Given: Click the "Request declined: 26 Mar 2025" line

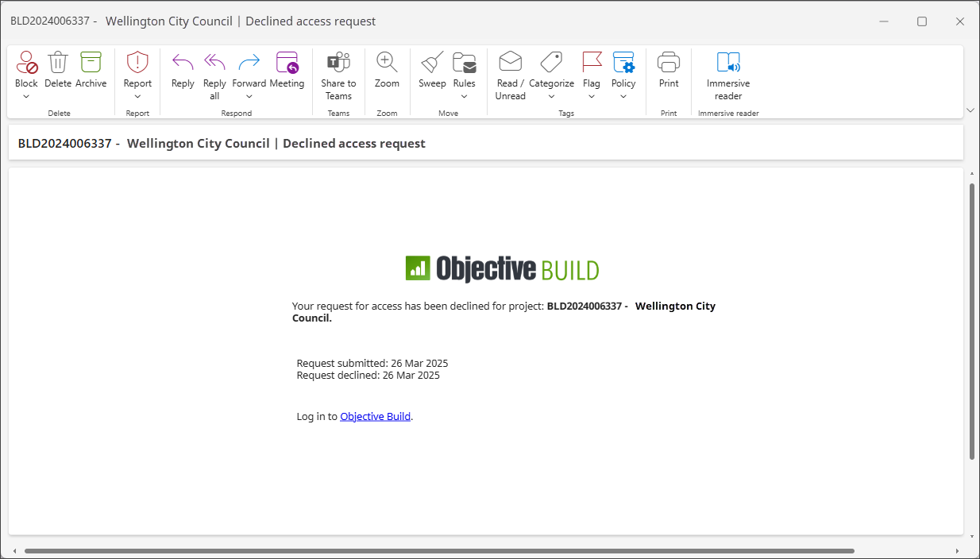Looking at the screenshot, I should tap(368, 376).
